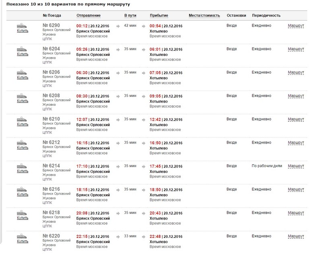Open Маршрут for train 6290
The height and width of the screenshot is (254, 330).
tap(296, 26)
